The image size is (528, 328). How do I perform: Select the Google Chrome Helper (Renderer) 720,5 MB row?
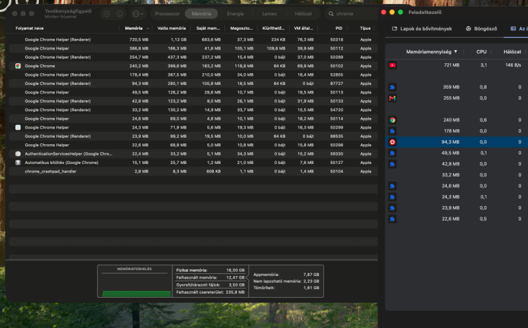click(x=193, y=40)
